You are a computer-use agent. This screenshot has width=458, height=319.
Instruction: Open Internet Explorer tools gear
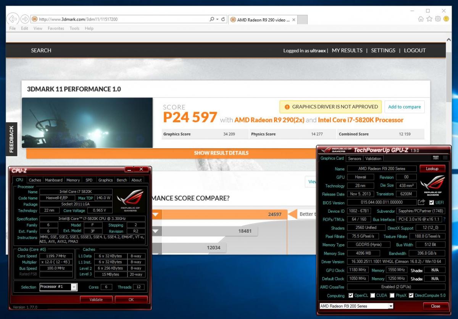(437, 19)
